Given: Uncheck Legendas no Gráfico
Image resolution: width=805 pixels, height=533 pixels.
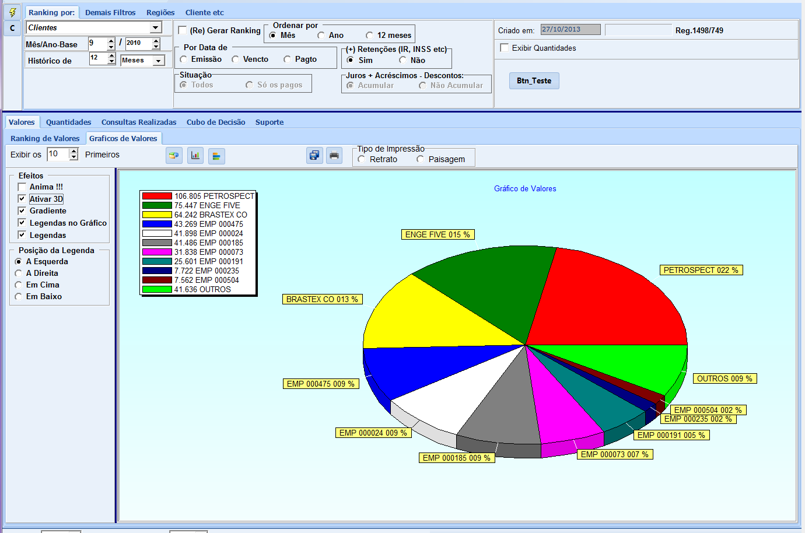Looking at the screenshot, I should coord(22,223).
